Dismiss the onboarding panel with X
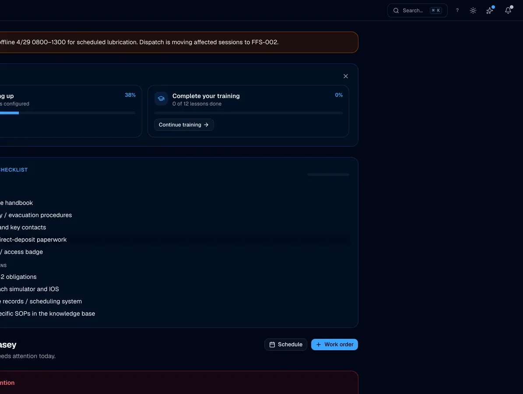The image size is (523, 394). 346,76
